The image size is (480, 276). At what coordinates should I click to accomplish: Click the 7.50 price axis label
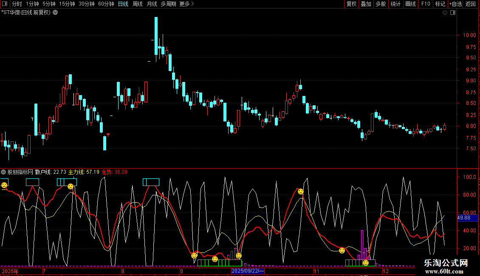tap(471, 149)
